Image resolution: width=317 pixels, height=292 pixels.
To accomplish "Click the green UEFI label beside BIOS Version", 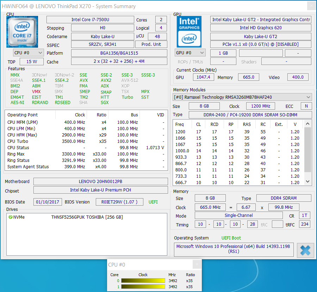I will (x=153, y=202).
